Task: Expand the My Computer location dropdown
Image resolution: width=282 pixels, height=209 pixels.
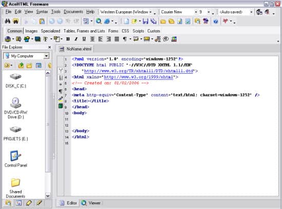Action: [46, 56]
